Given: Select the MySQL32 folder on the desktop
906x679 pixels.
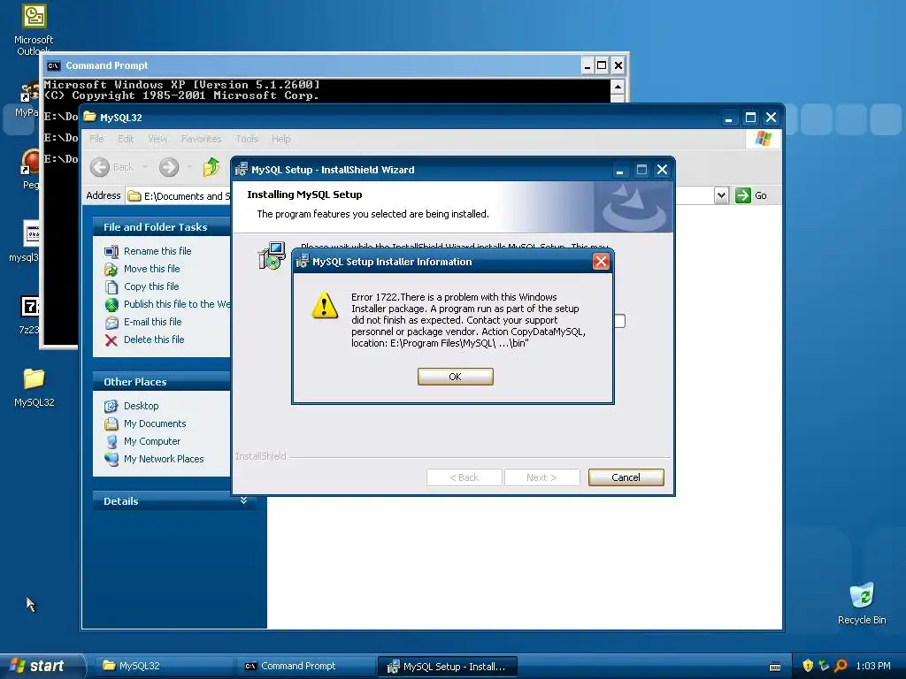Looking at the screenshot, I should [35, 387].
